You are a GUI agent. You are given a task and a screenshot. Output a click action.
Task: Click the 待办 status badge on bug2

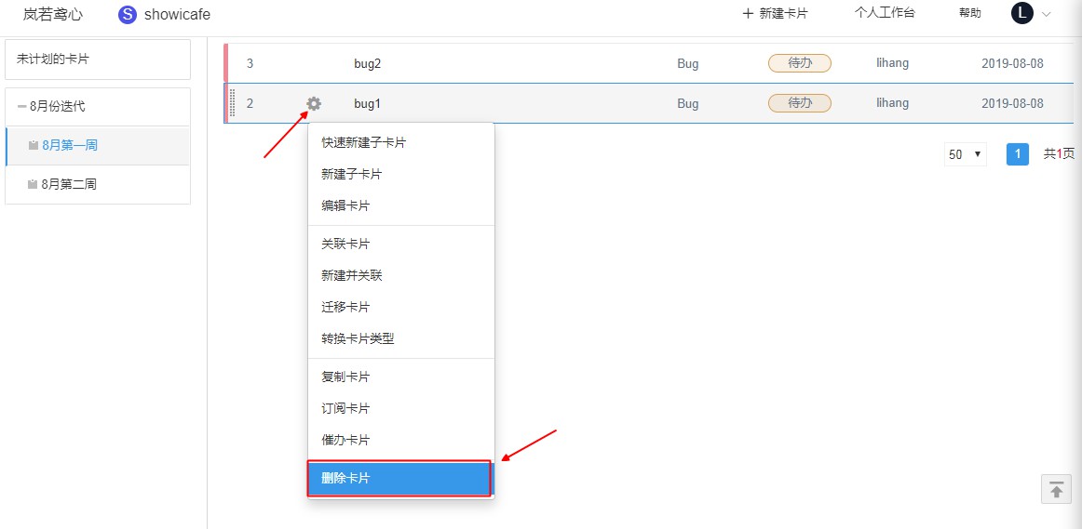(799, 63)
